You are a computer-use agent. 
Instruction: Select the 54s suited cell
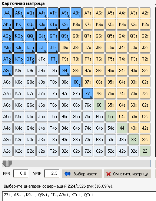[x=122, y=117]
